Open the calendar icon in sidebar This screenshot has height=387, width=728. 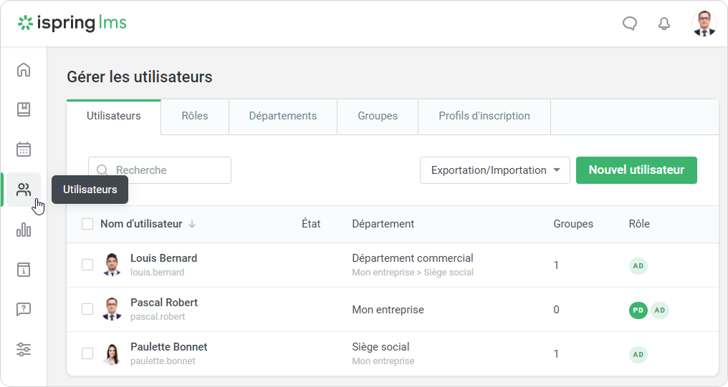pyautogui.click(x=24, y=150)
